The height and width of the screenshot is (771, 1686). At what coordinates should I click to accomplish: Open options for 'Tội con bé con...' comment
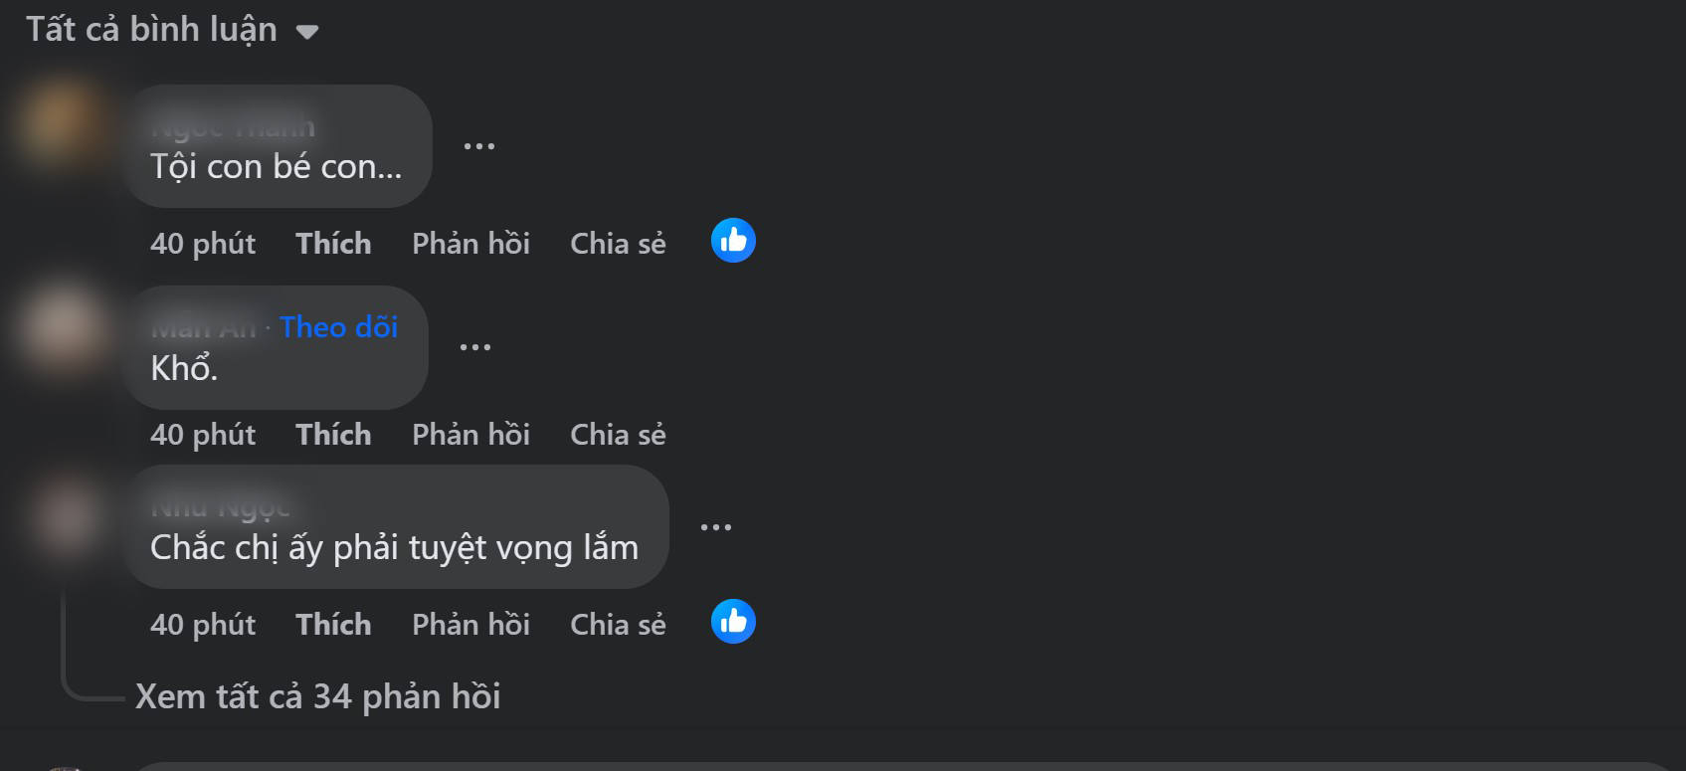pyautogui.click(x=478, y=146)
